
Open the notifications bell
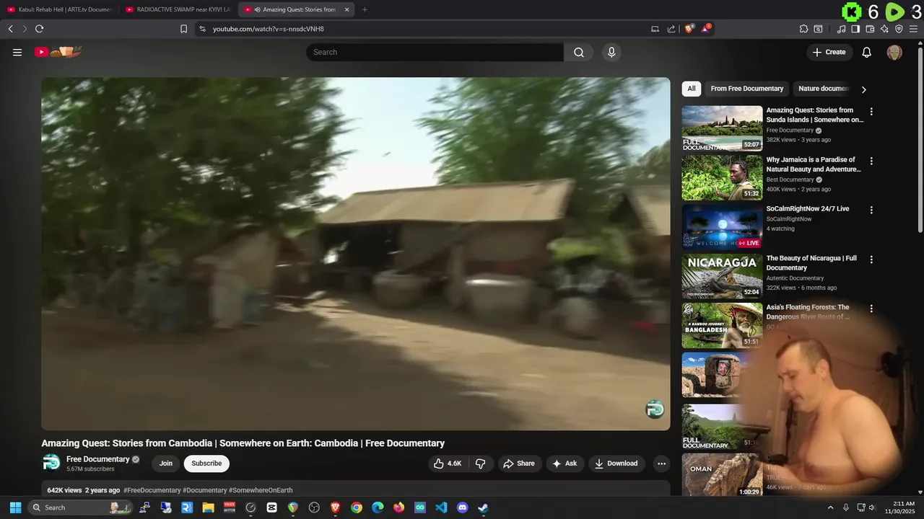(x=867, y=52)
